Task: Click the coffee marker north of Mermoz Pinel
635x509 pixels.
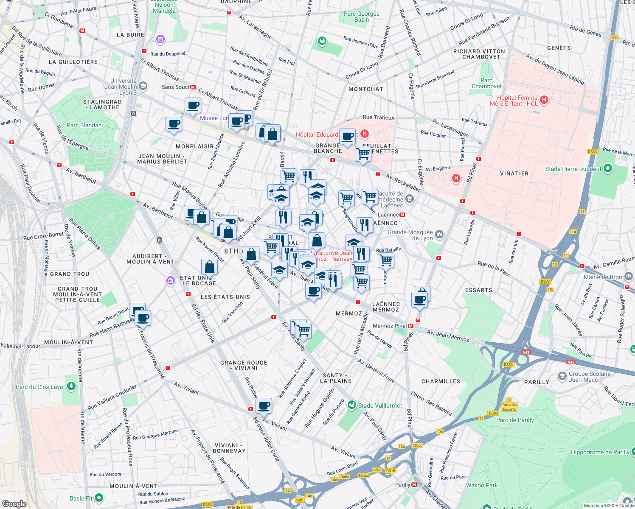Action: click(419, 299)
